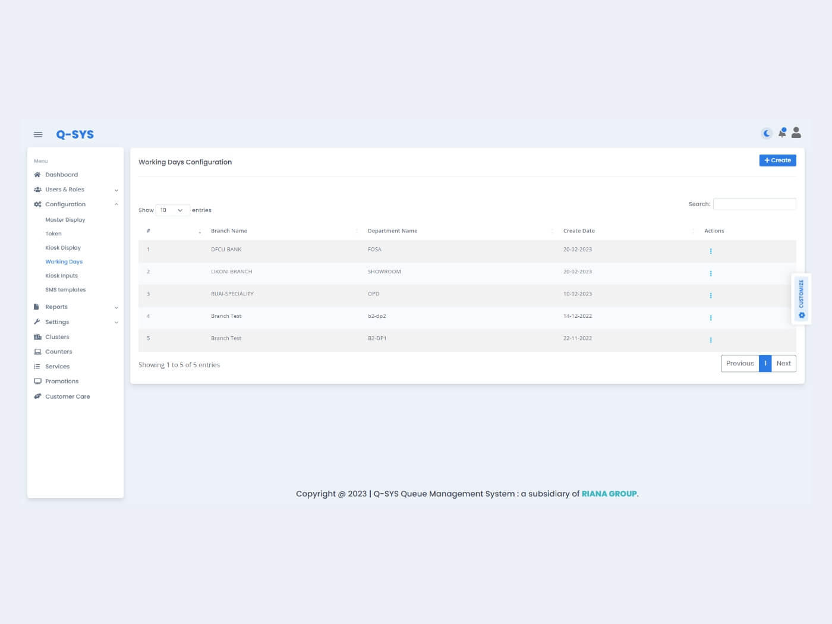Click the three-dot actions icon for B2-DP1
This screenshot has width=832, height=624.
pos(711,341)
